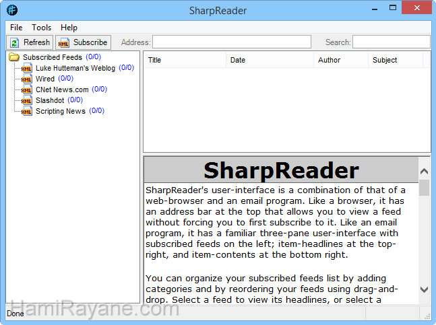Sort headlines by Author column

click(341, 60)
